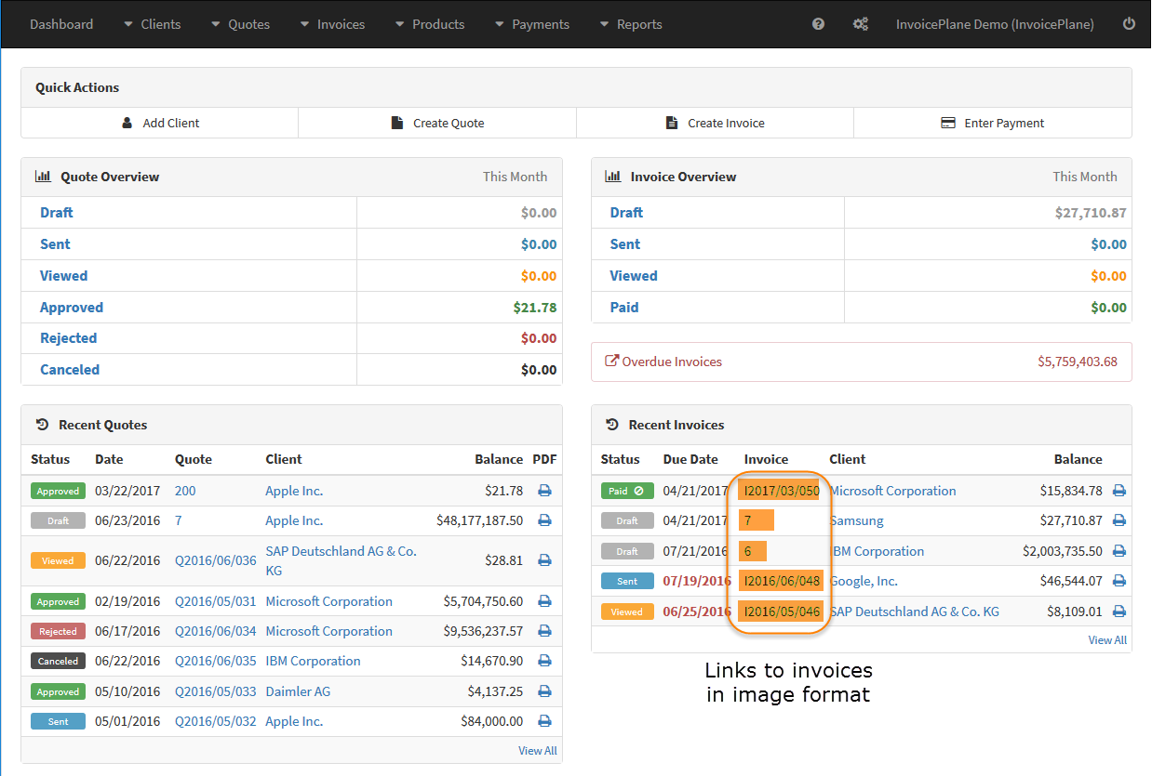
Task: Expand the Reports dropdown menu
Action: click(630, 24)
